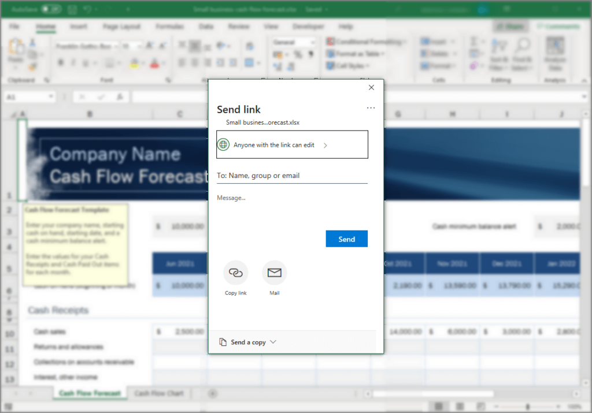Toggle Bold formatting in ribbon
The height and width of the screenshot is (413, 592).
[60, 62]
